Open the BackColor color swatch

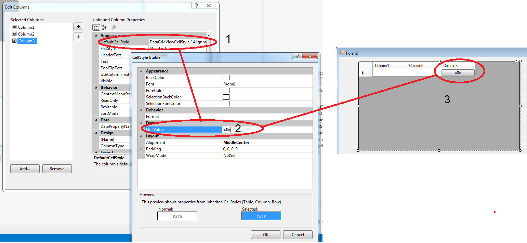(226, 78)
